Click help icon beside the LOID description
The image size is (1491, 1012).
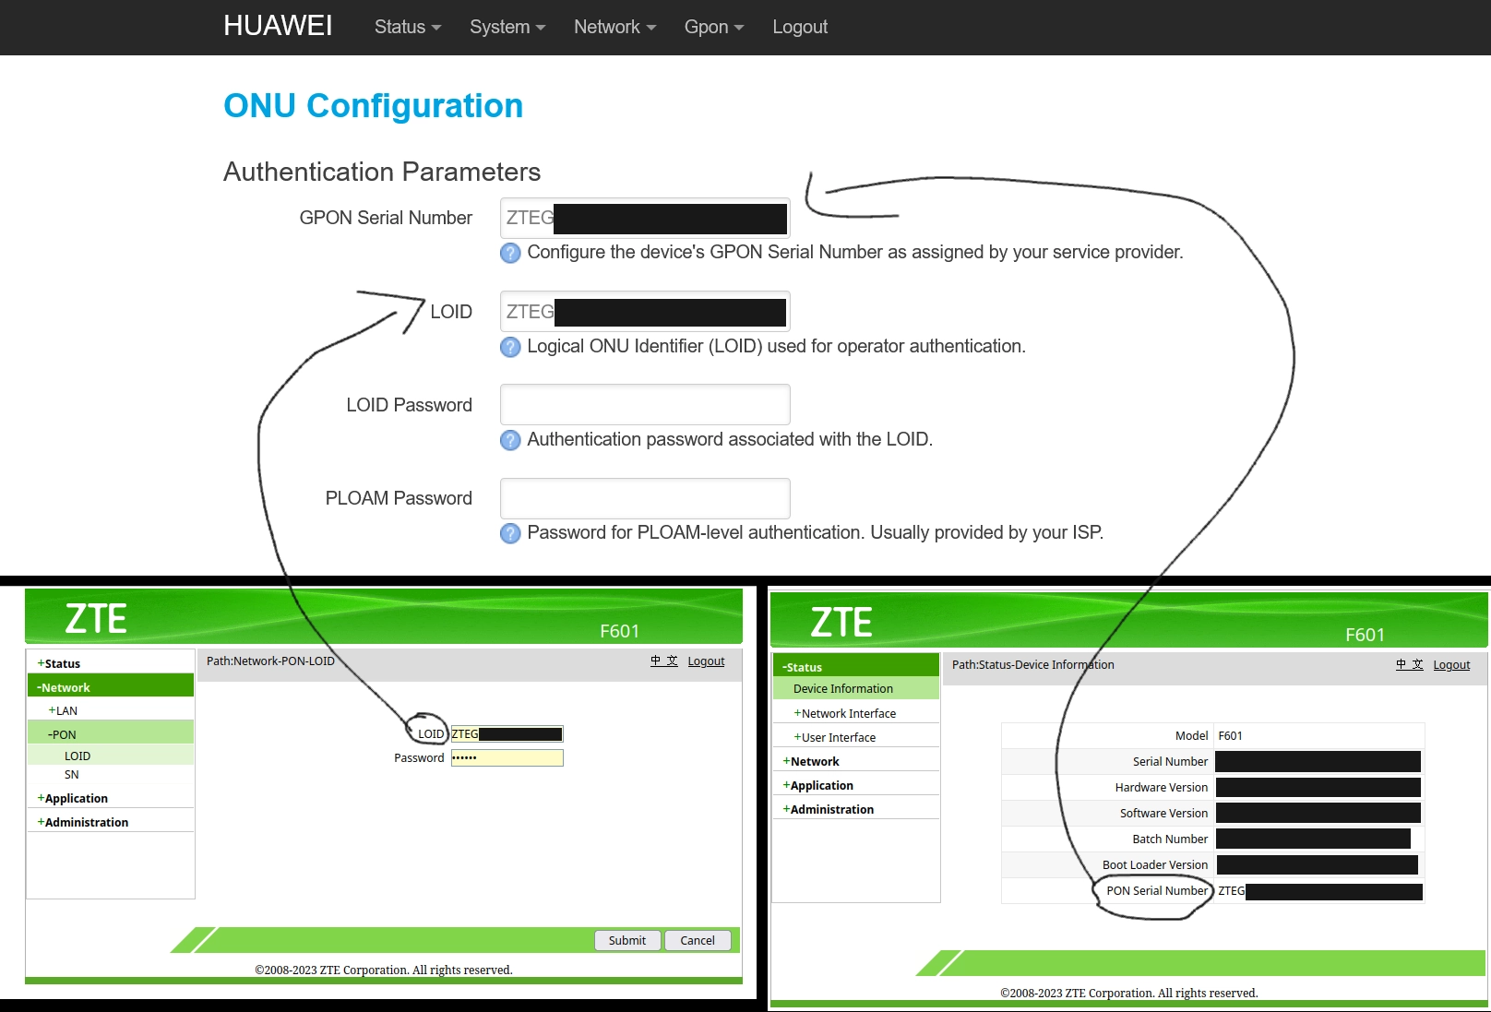click(510, 347)
